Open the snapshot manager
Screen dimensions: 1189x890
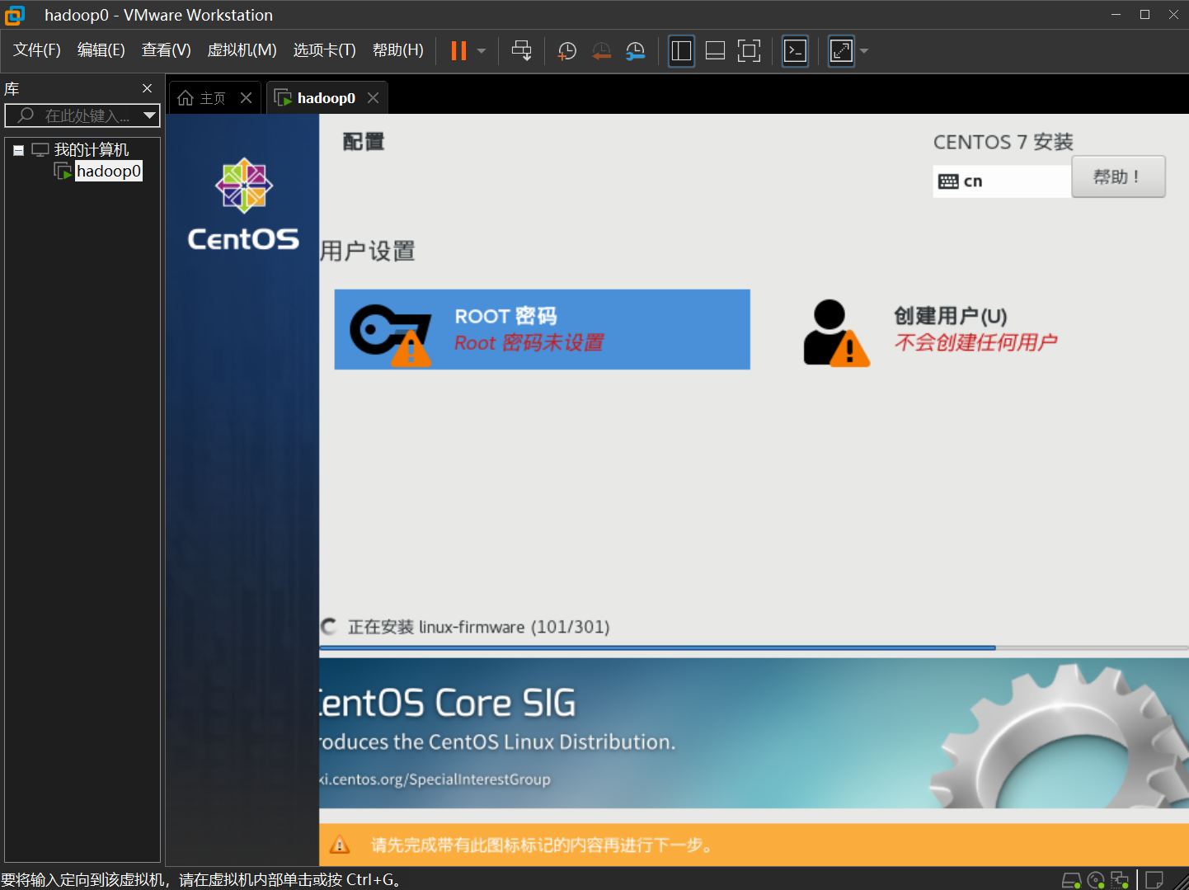(x=636, y=51)
